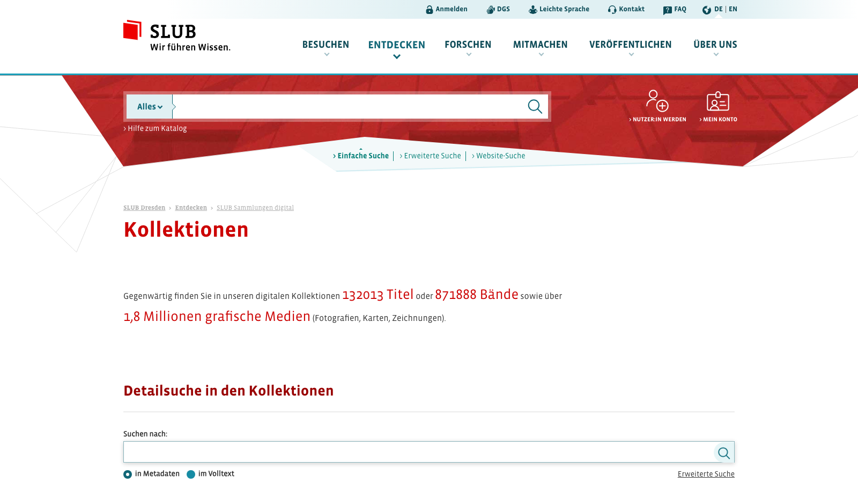The height and width of the screenshot is (483, 858).
Task: Open the FAQ question mark icon
Action: [x=667, y=9]
